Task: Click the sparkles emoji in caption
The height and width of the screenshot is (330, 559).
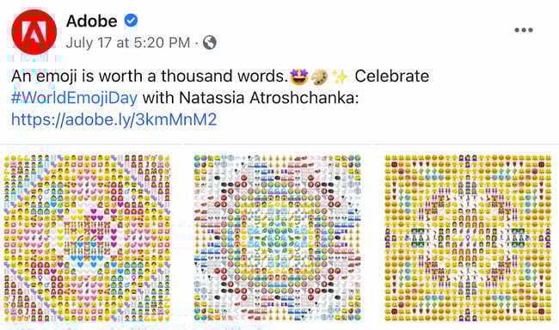Action: coord(340,76)
